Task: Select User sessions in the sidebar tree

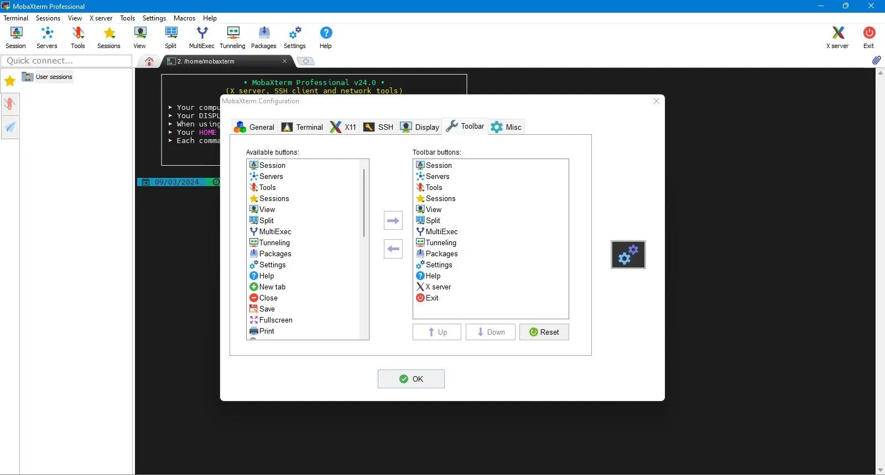Action: [48, 77]
